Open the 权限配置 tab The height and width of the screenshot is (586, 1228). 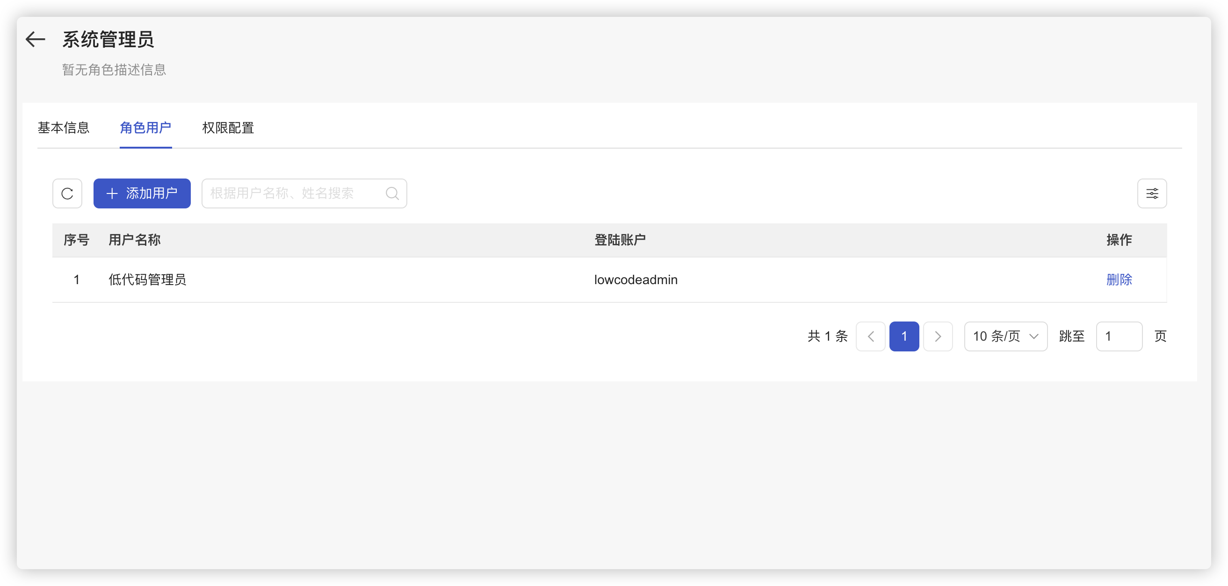pos(228,128)
